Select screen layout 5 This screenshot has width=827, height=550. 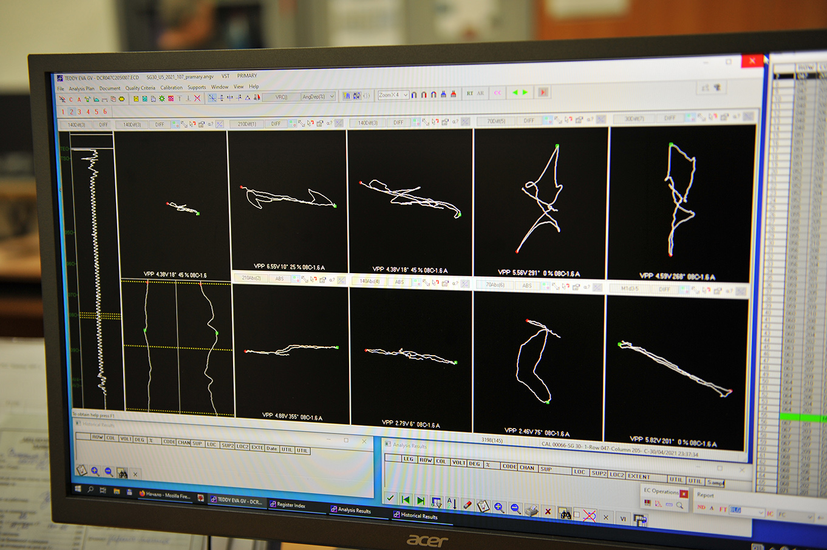[x=97, y=111]
